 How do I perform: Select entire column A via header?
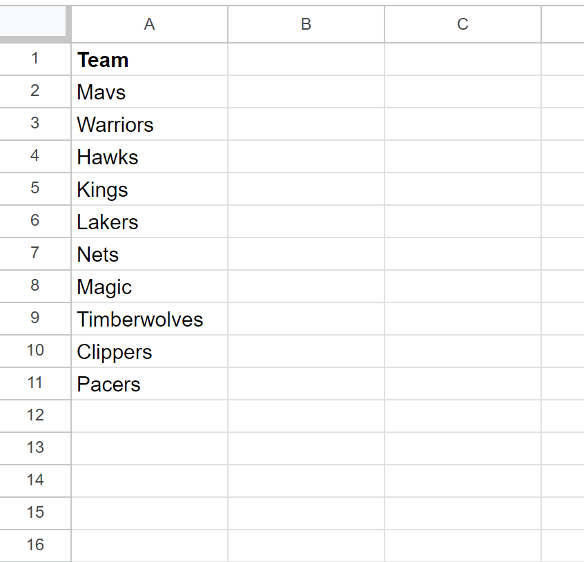point(149,24)
